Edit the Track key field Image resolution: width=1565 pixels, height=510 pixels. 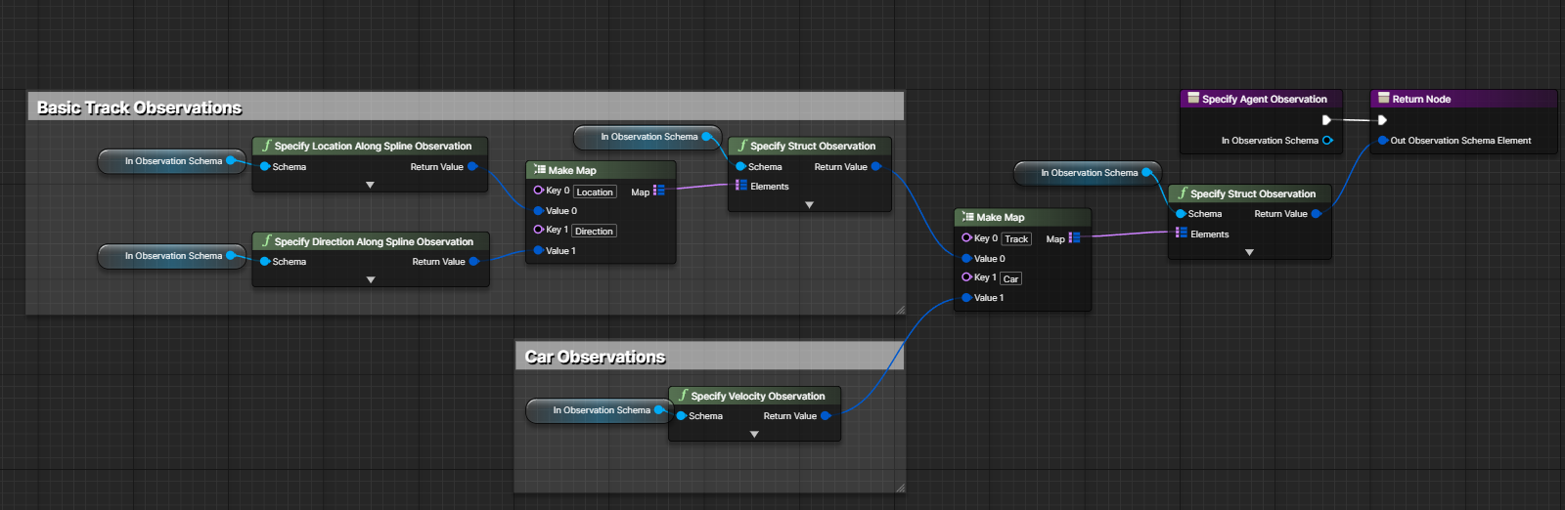coord(1016,239)
